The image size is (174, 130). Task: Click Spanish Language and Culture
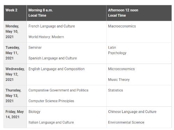[53, 58]
